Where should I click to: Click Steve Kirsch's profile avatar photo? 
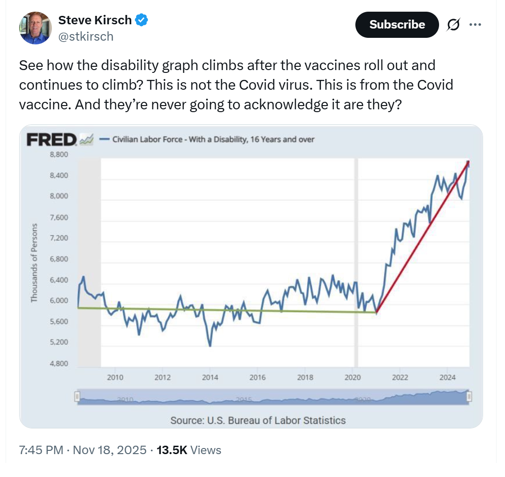(36, 28)
